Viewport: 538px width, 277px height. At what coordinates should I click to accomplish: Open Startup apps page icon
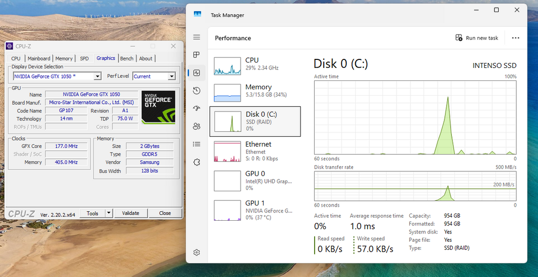[x=196, y=108]
